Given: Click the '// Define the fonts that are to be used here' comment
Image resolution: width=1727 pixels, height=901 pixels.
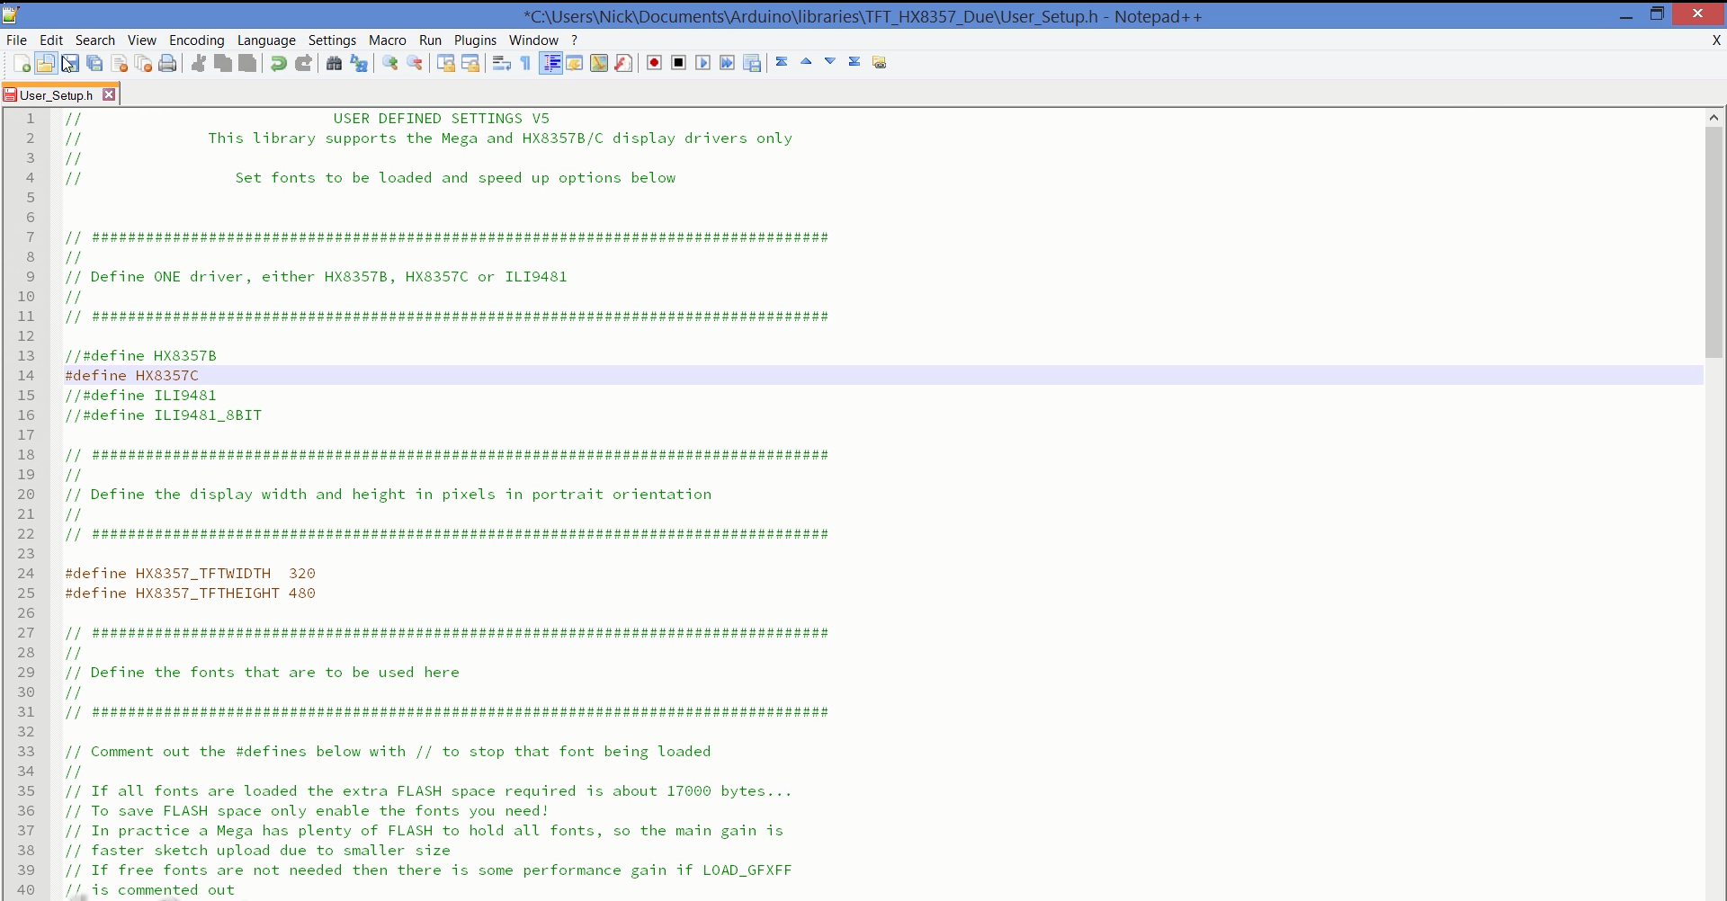Looking at the screenshot, I should coord(262,673).
